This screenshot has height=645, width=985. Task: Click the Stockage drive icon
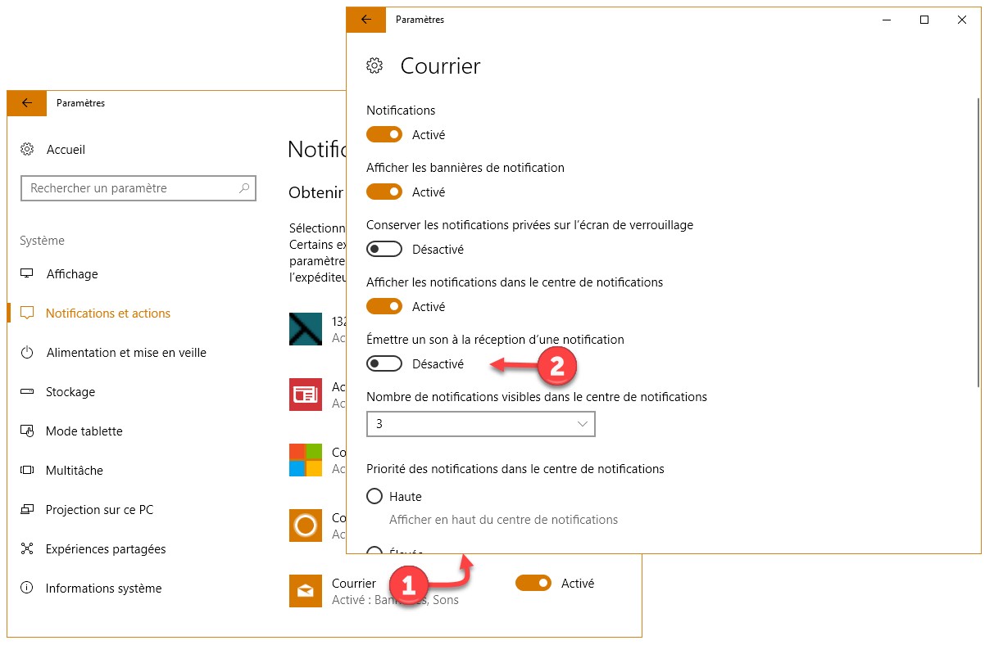point(27,392)
